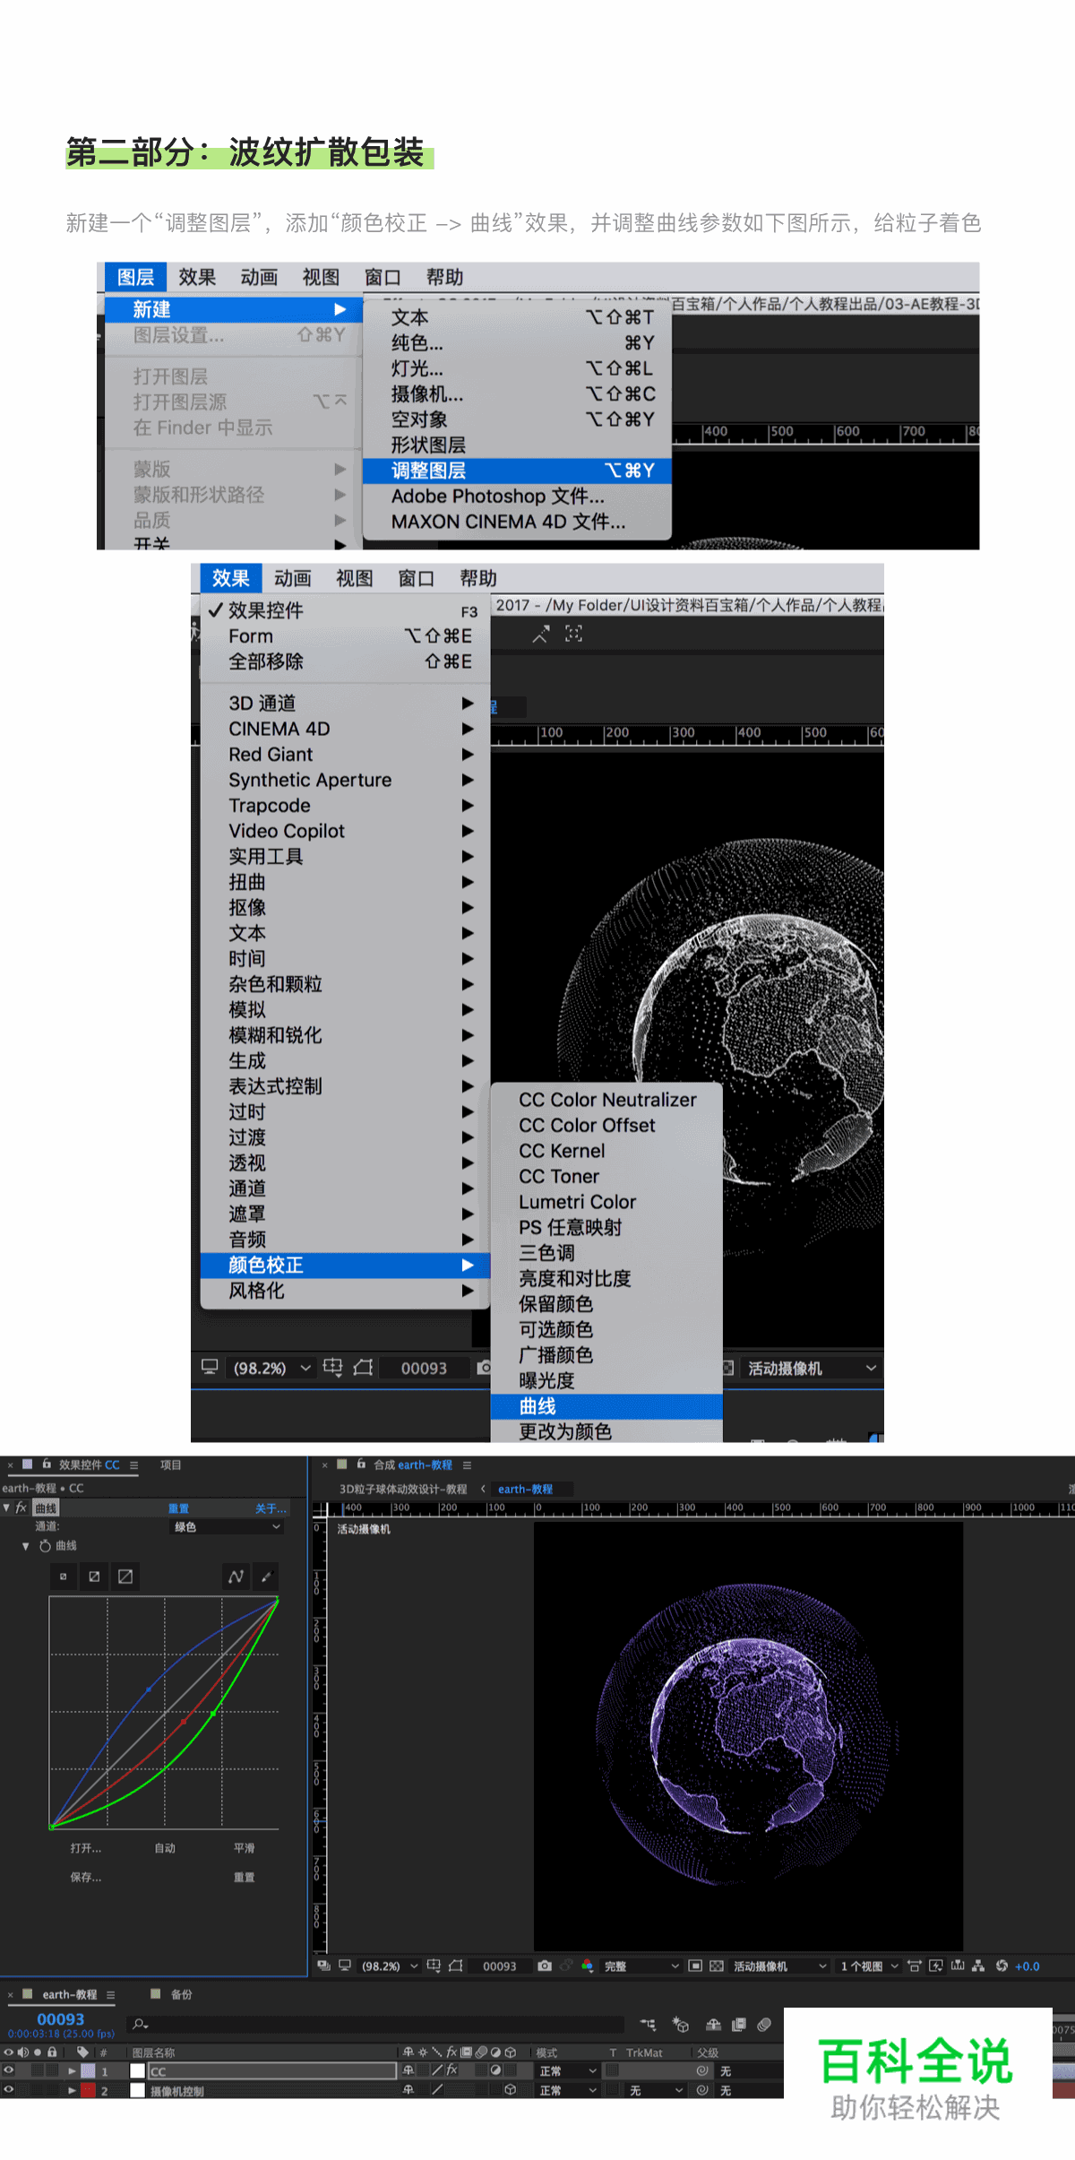
Task: Toggle lock on 合成 earth-教程 panel
Action: pyautogui.click(x=361, y=1464)
